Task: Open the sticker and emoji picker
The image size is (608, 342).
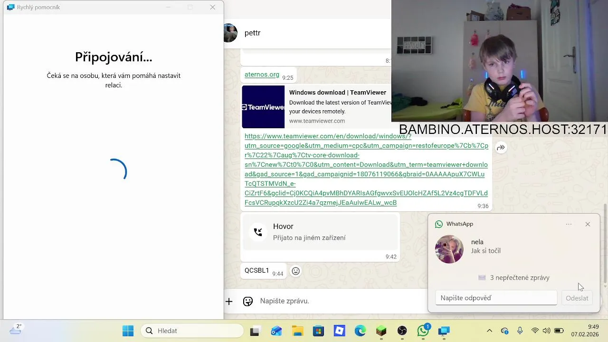Action: [248, 301]
